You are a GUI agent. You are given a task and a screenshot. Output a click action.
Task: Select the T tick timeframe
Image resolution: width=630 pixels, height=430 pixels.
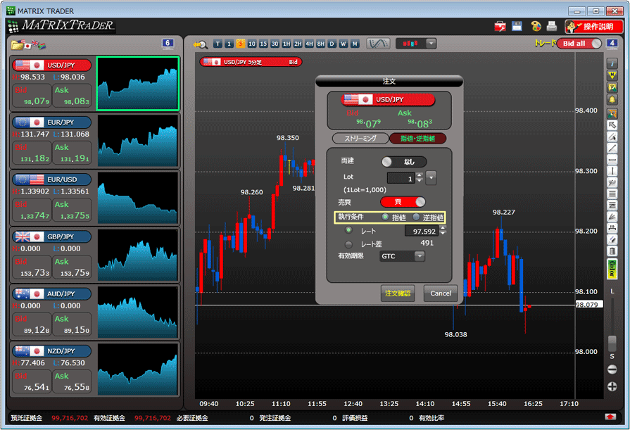click(218, 44)
